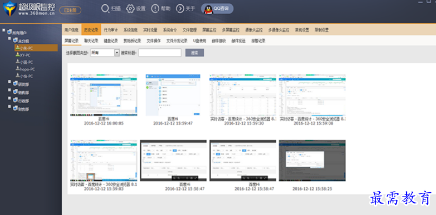Image resolution: width=436 pixels, height=215 pixels.
Task: Open the 聊天记录 sub-tab
Action: (91, 41)
